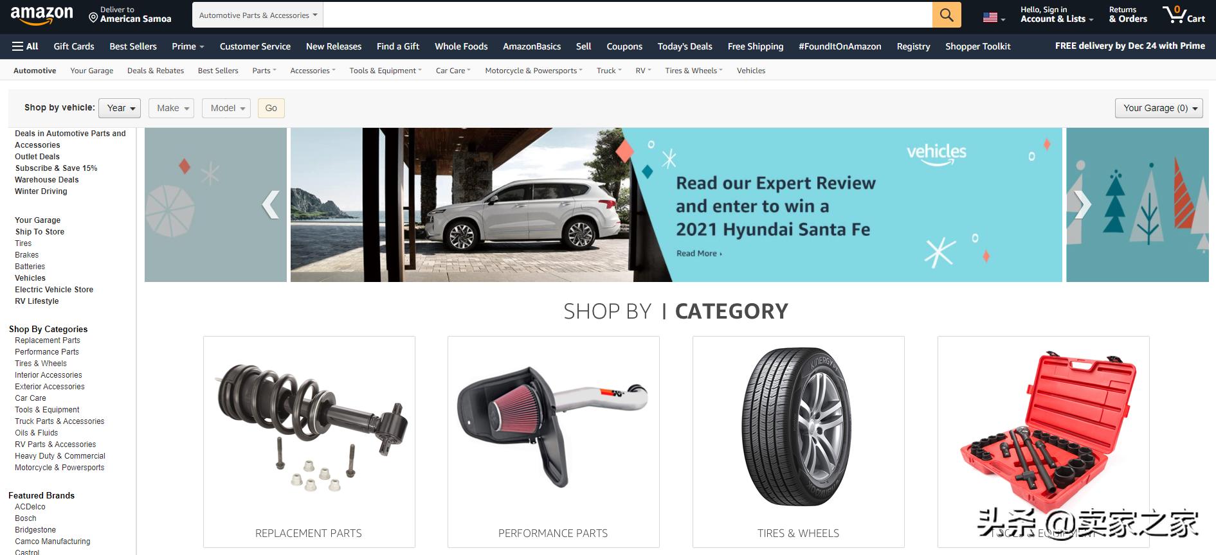
Task: Open the Electric Vehicle Store sidebar link
Action: click(54, 290)
